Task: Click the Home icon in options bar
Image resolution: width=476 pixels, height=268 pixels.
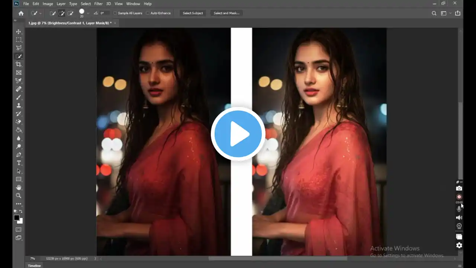Action: [21, 13]
